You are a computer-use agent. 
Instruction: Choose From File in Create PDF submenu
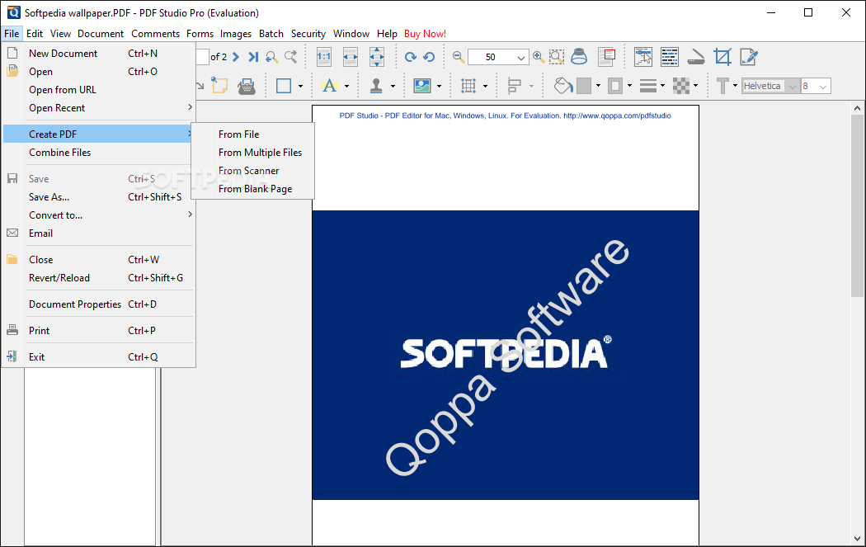tap(253, 134)
